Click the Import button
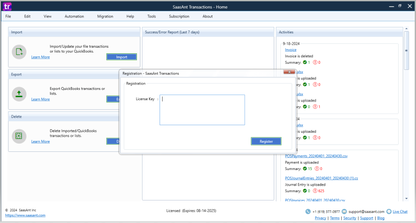The height and width of the screenshot is (223, 416). coord(122,57)
